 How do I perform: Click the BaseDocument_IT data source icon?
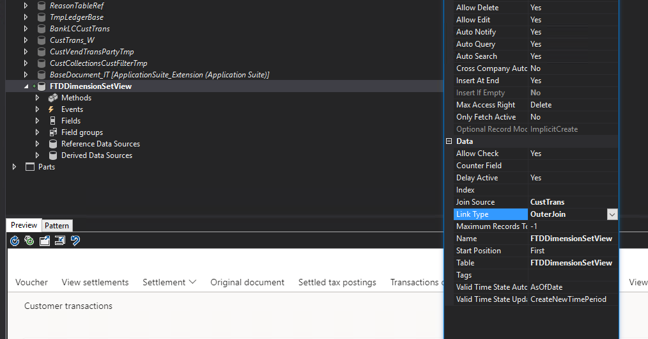click(42, 75)
